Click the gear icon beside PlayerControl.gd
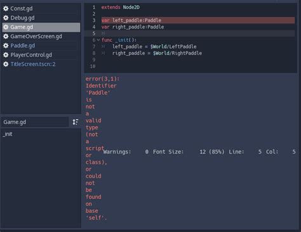Image resolution: width=301 pixels, height=232 pixels. tap(6, 55)
